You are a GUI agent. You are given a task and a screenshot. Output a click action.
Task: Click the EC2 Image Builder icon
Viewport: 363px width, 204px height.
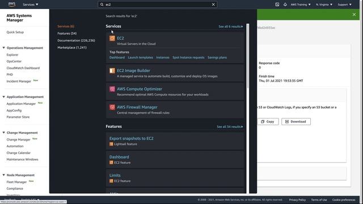(112, 70)
